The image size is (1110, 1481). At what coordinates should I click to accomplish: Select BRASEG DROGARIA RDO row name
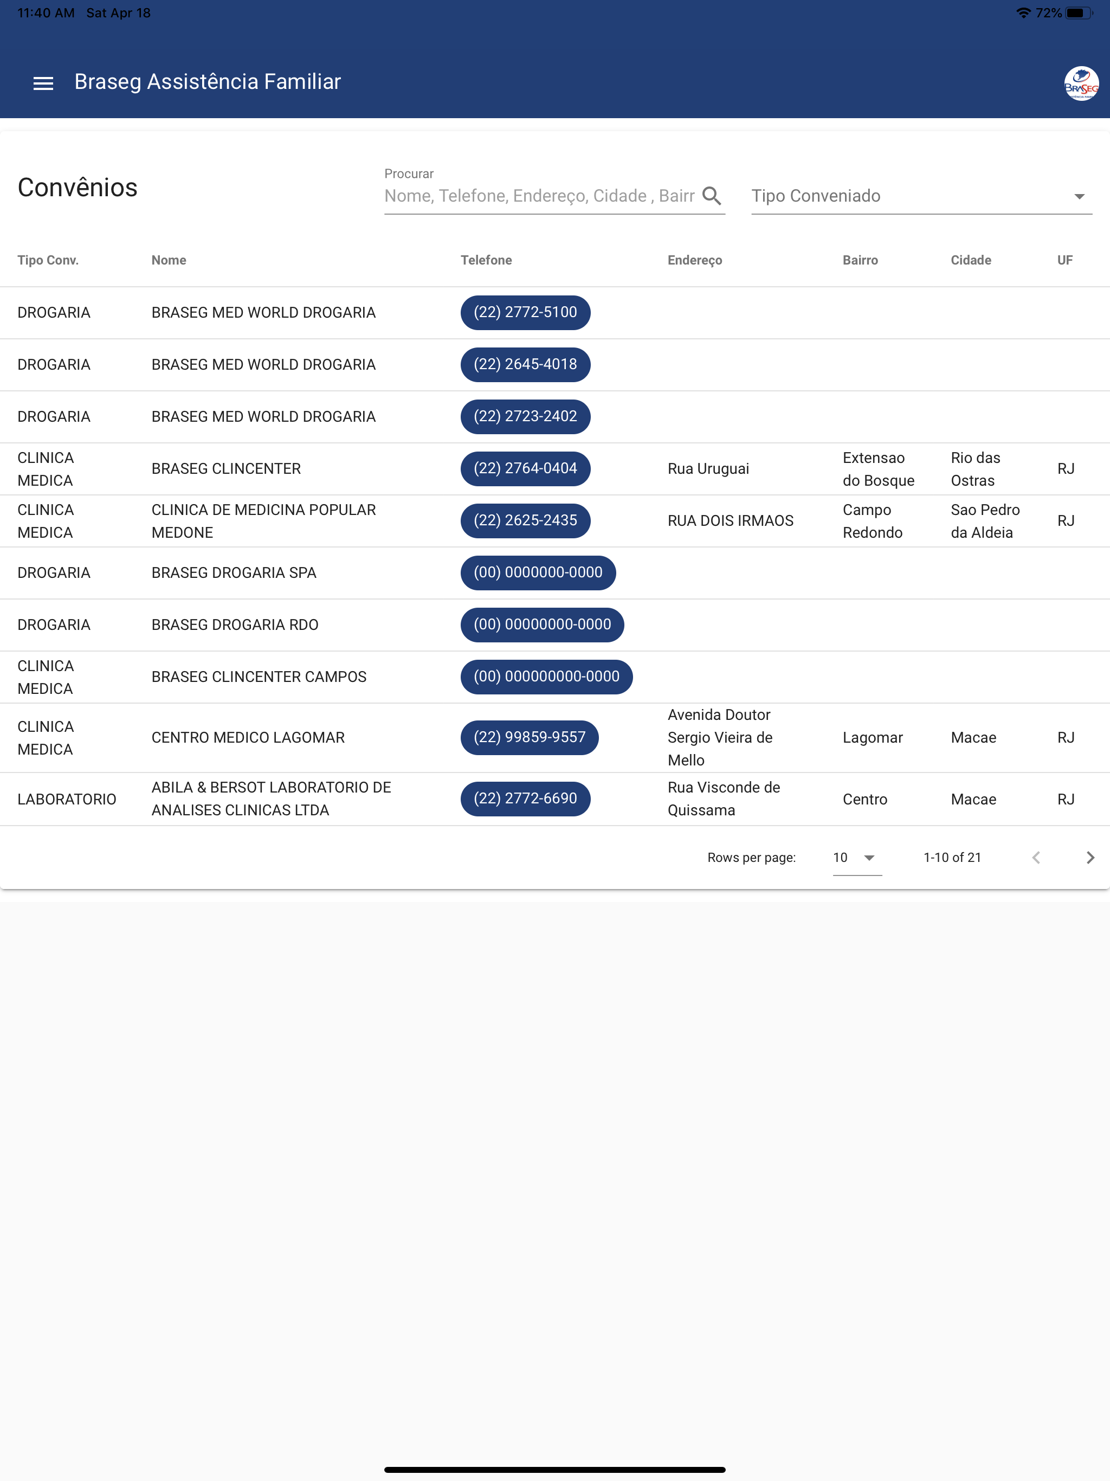point(235,624)
